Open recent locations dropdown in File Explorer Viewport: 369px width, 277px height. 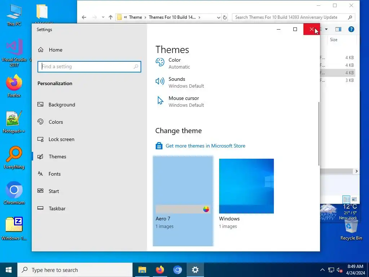[x=103, y=17]
